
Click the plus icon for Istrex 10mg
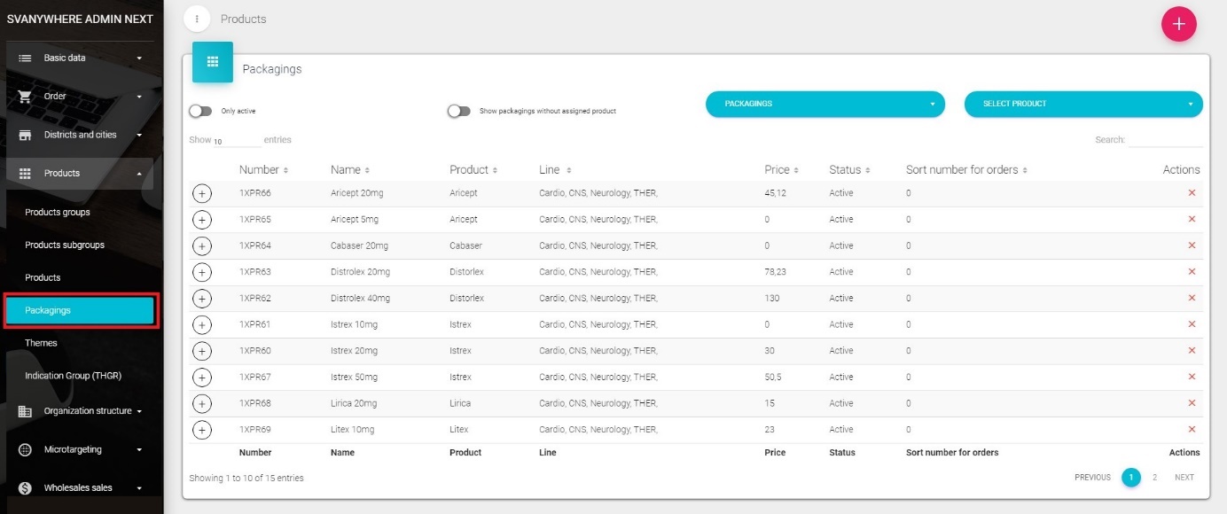[x=202, y=324]
